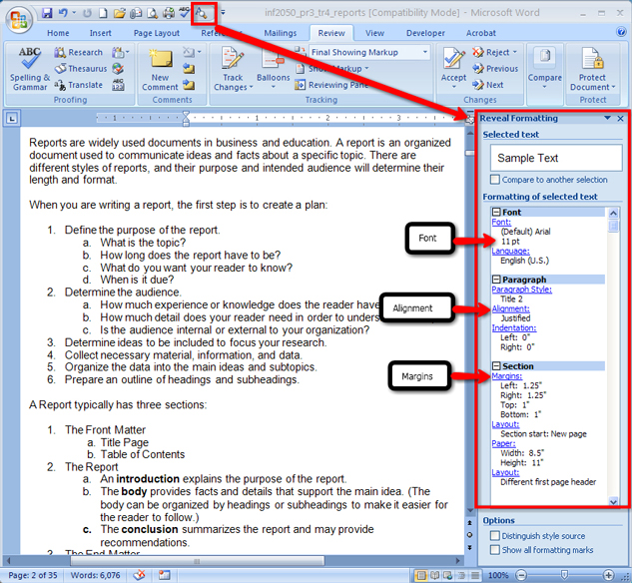632x583 pixels.
Task: Click the Next change button
Action: [488, 85]
